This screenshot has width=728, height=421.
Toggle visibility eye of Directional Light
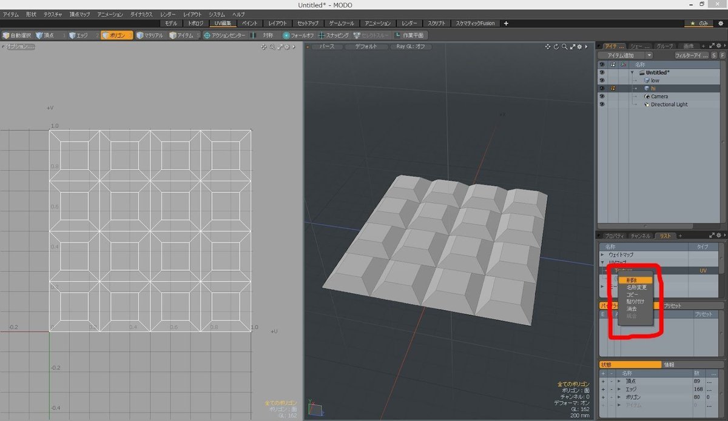[602, 104]
